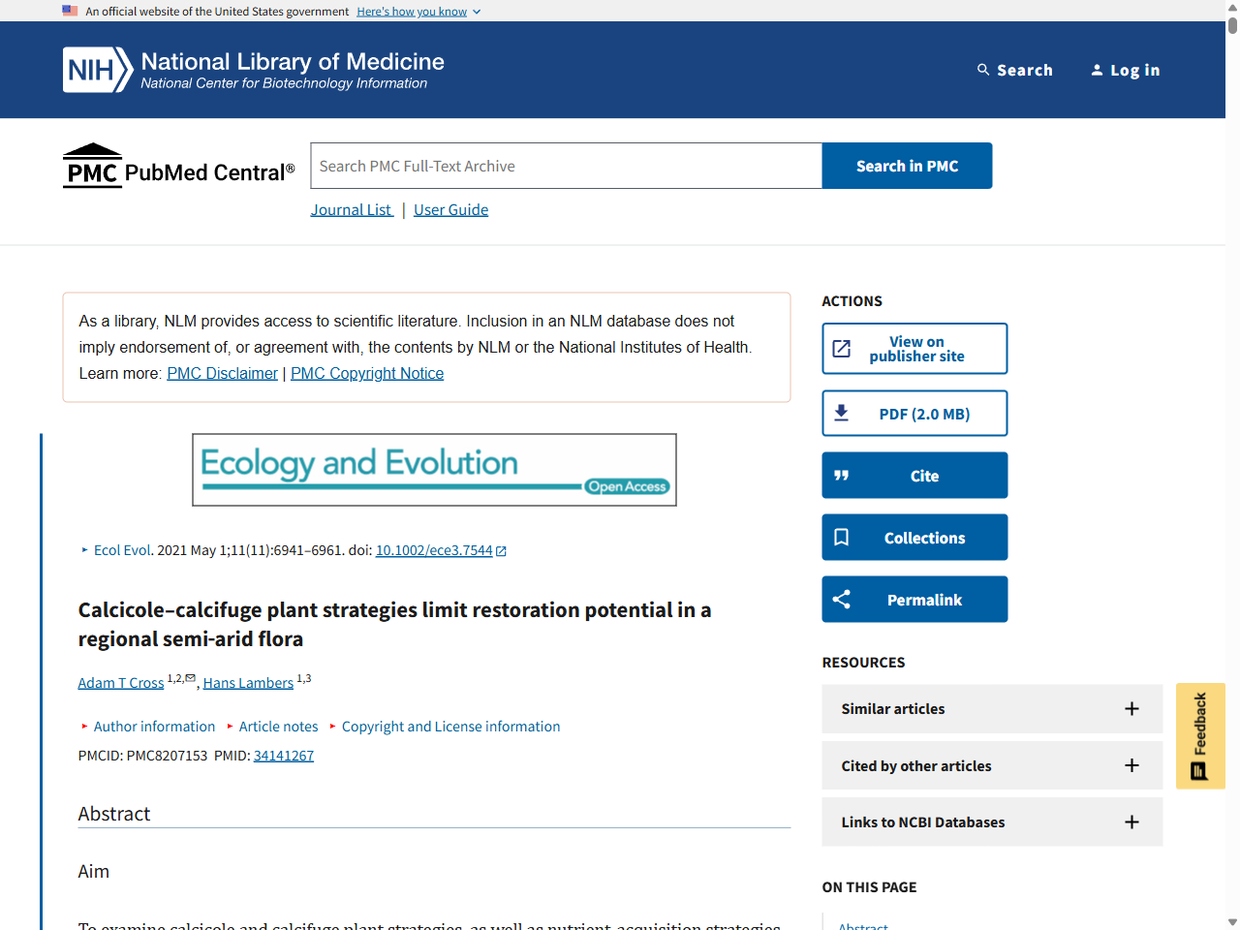Screen dimensions: 1240x930
Task: Expand the Similar articles section
Action: (1131, 708)
